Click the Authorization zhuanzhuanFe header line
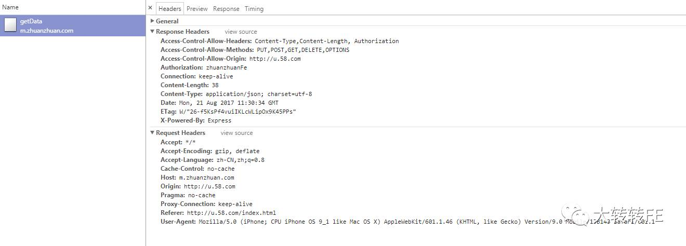This screenshot has height=246, width=686. (204, 67)
